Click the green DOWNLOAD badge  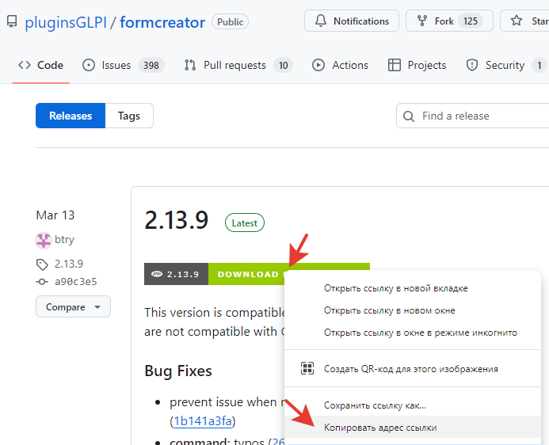pyautogui.click(x=248, y=274)
